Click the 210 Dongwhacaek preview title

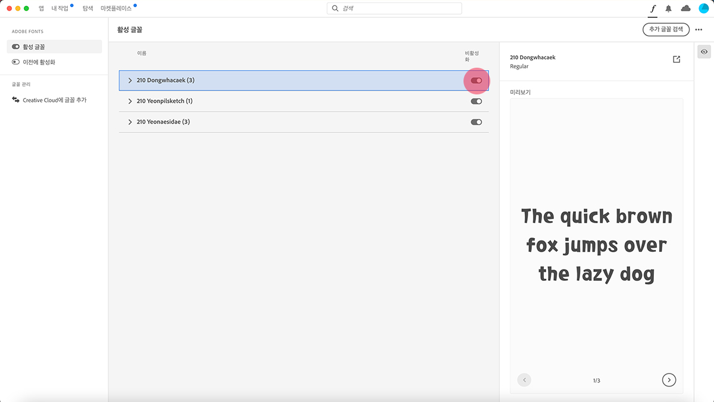pyautogui.click(x=533, y=58)
